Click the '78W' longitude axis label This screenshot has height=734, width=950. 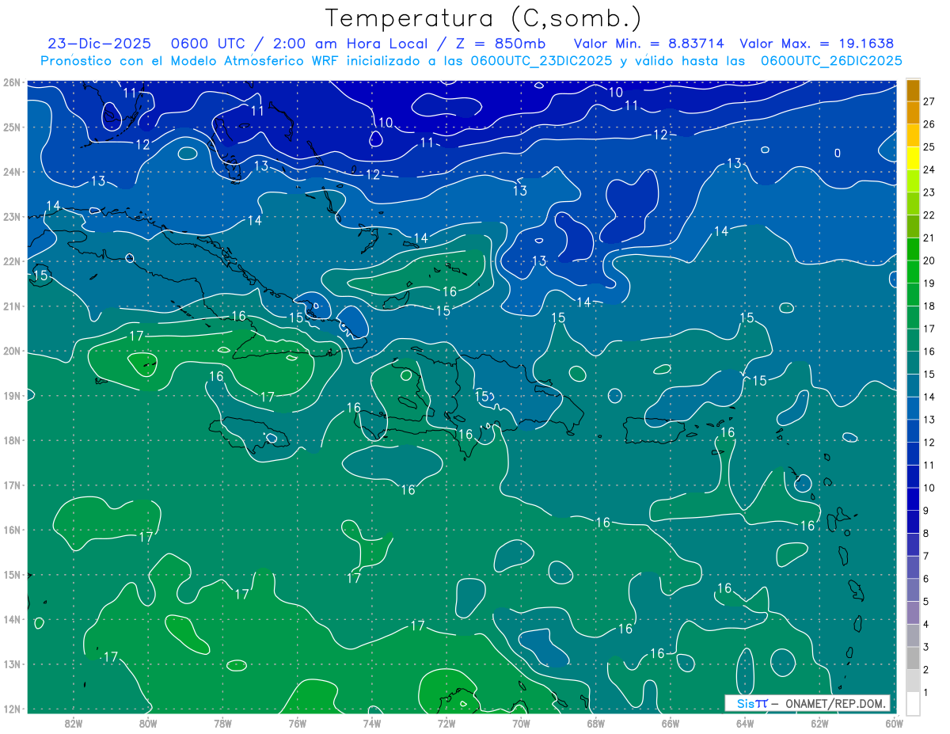(222, 723)
